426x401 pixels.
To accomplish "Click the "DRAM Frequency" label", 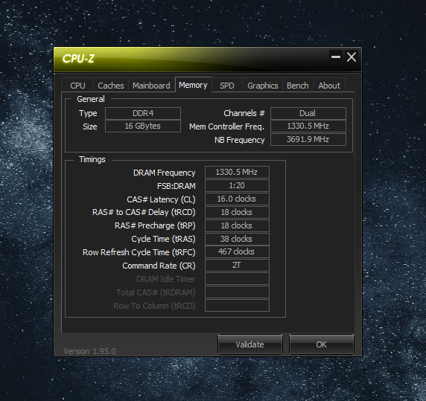I will tap(165, 173).
